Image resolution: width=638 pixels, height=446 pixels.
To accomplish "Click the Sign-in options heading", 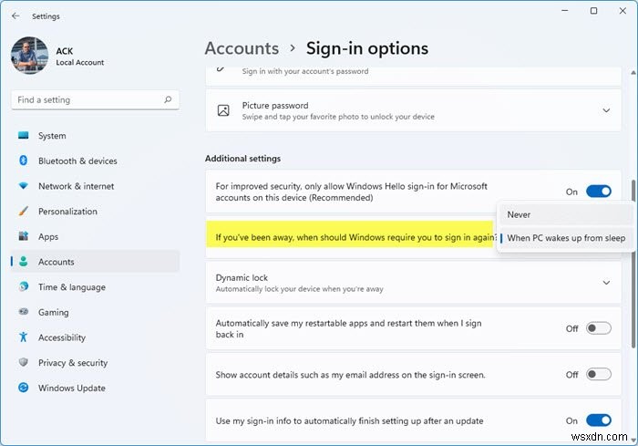I will pos(367,48).
